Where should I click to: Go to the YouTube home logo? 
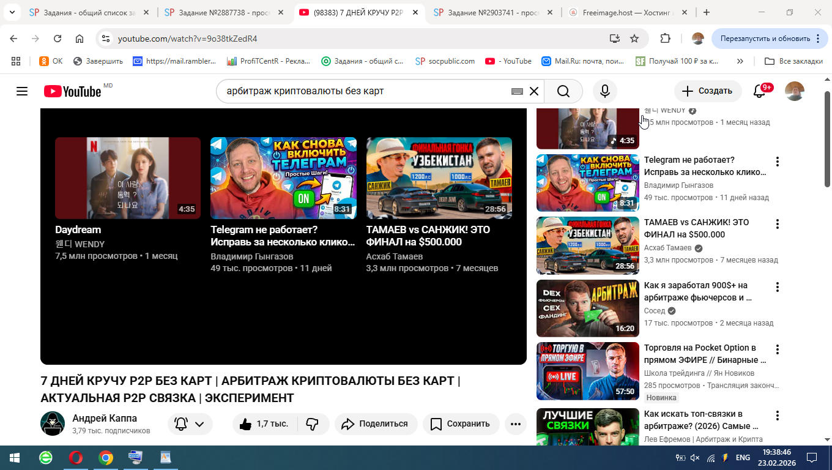pyautogui.click(x=72, y=91)
